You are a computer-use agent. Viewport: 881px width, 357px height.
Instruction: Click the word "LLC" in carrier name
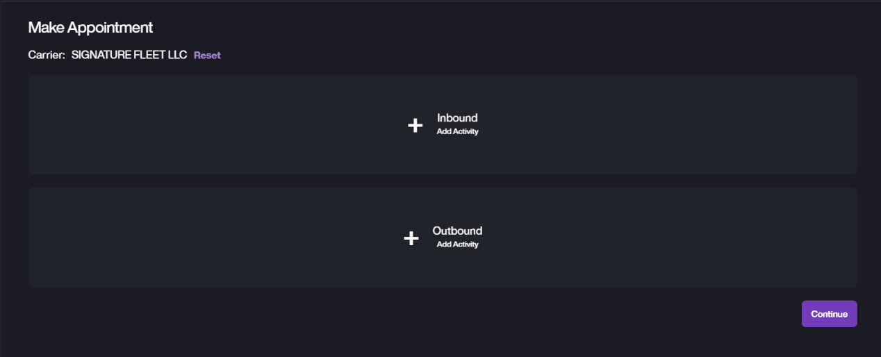(x=176, y=55)
